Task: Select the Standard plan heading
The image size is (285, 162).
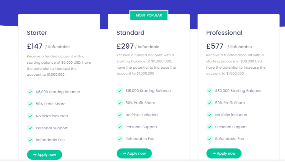Action: (130, 33)
